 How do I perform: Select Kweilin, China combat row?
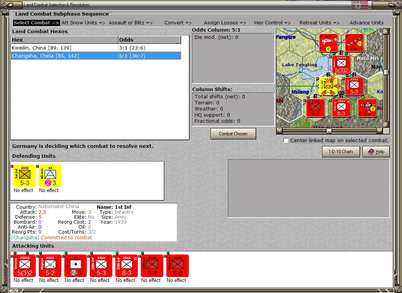click(96, 48)
